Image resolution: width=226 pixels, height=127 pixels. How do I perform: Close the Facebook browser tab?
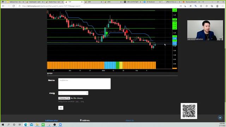pyautogui.click(x=160, y=2)
